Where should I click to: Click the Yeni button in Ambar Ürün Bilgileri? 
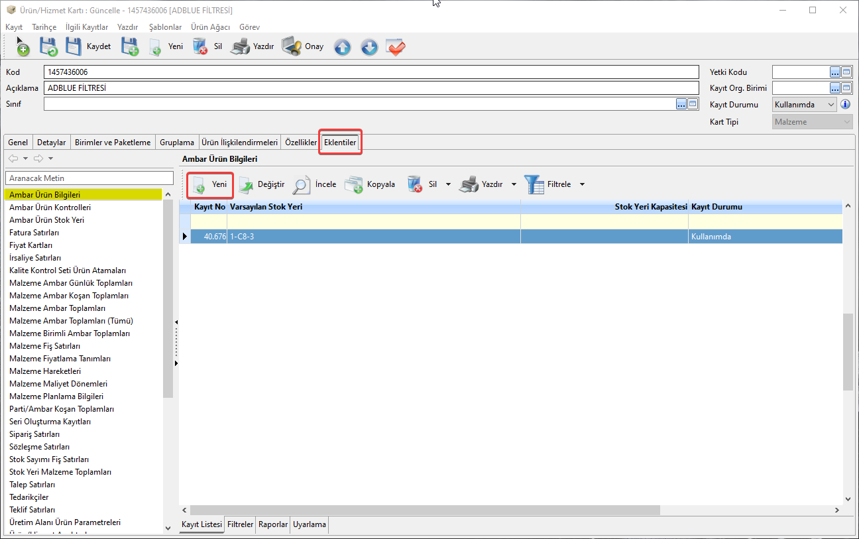210,184
